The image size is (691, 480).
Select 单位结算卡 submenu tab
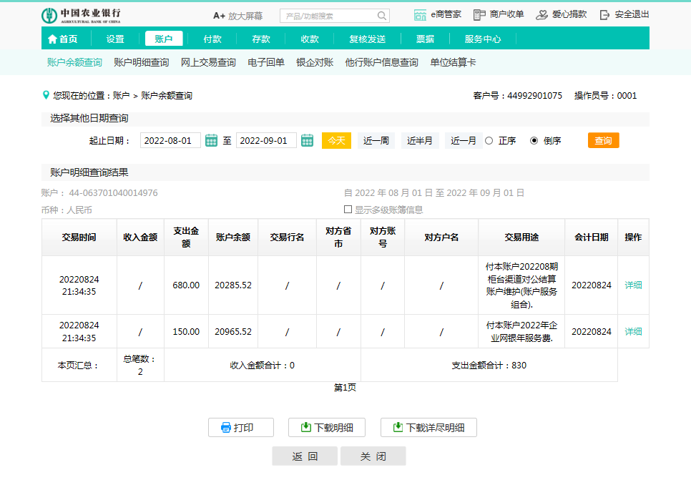(x=453, y=62)
